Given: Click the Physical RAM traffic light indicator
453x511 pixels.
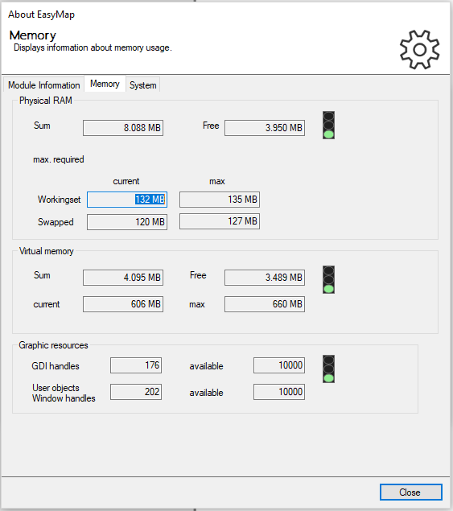Looking at the screenshot, I should coord(328,126).
